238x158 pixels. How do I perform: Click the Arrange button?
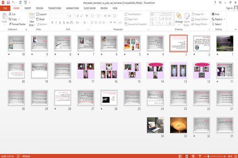click(179, 19)
